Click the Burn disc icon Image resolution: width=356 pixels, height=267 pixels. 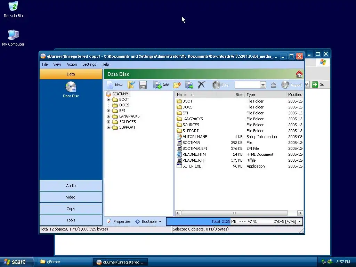pyautogui.click(x=216, y=85)
